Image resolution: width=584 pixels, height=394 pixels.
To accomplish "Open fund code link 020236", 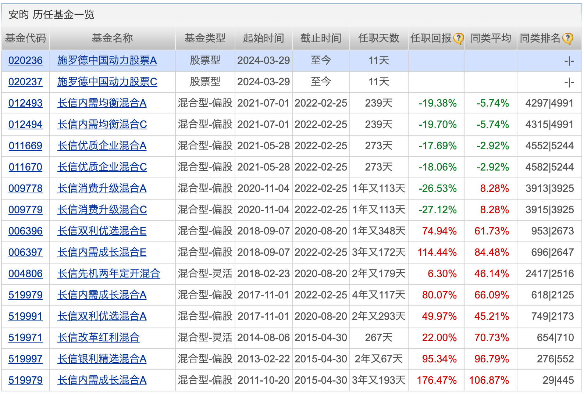I will (25, 61).
